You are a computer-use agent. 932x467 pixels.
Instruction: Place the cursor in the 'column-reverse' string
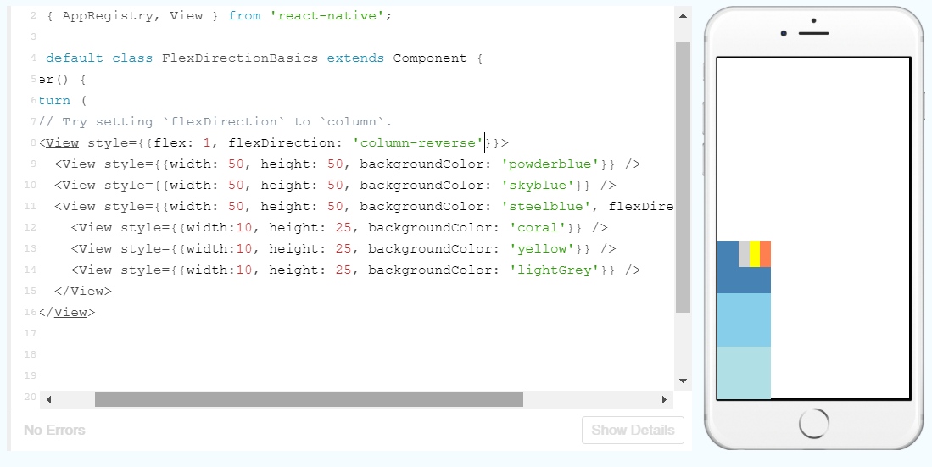click(417, 143)
